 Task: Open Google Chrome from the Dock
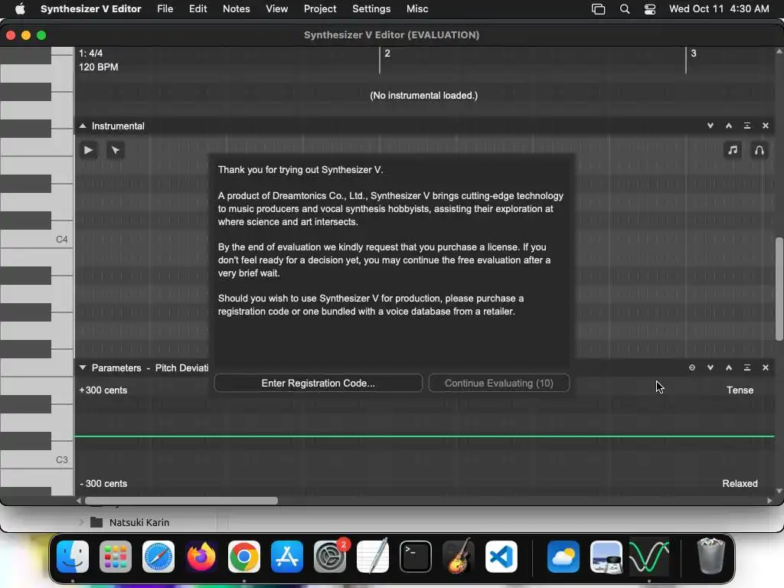(244, 557)
